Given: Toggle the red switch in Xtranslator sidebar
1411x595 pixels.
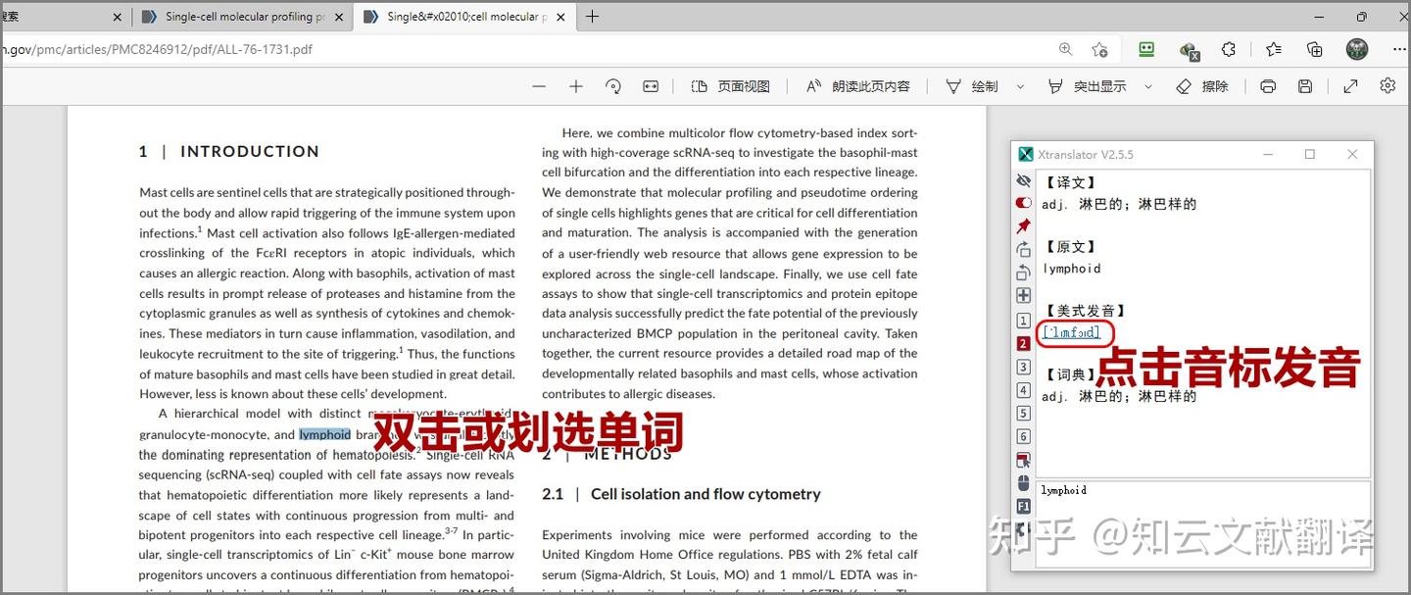Looking at the screenshot, I should pos(1023,203).
